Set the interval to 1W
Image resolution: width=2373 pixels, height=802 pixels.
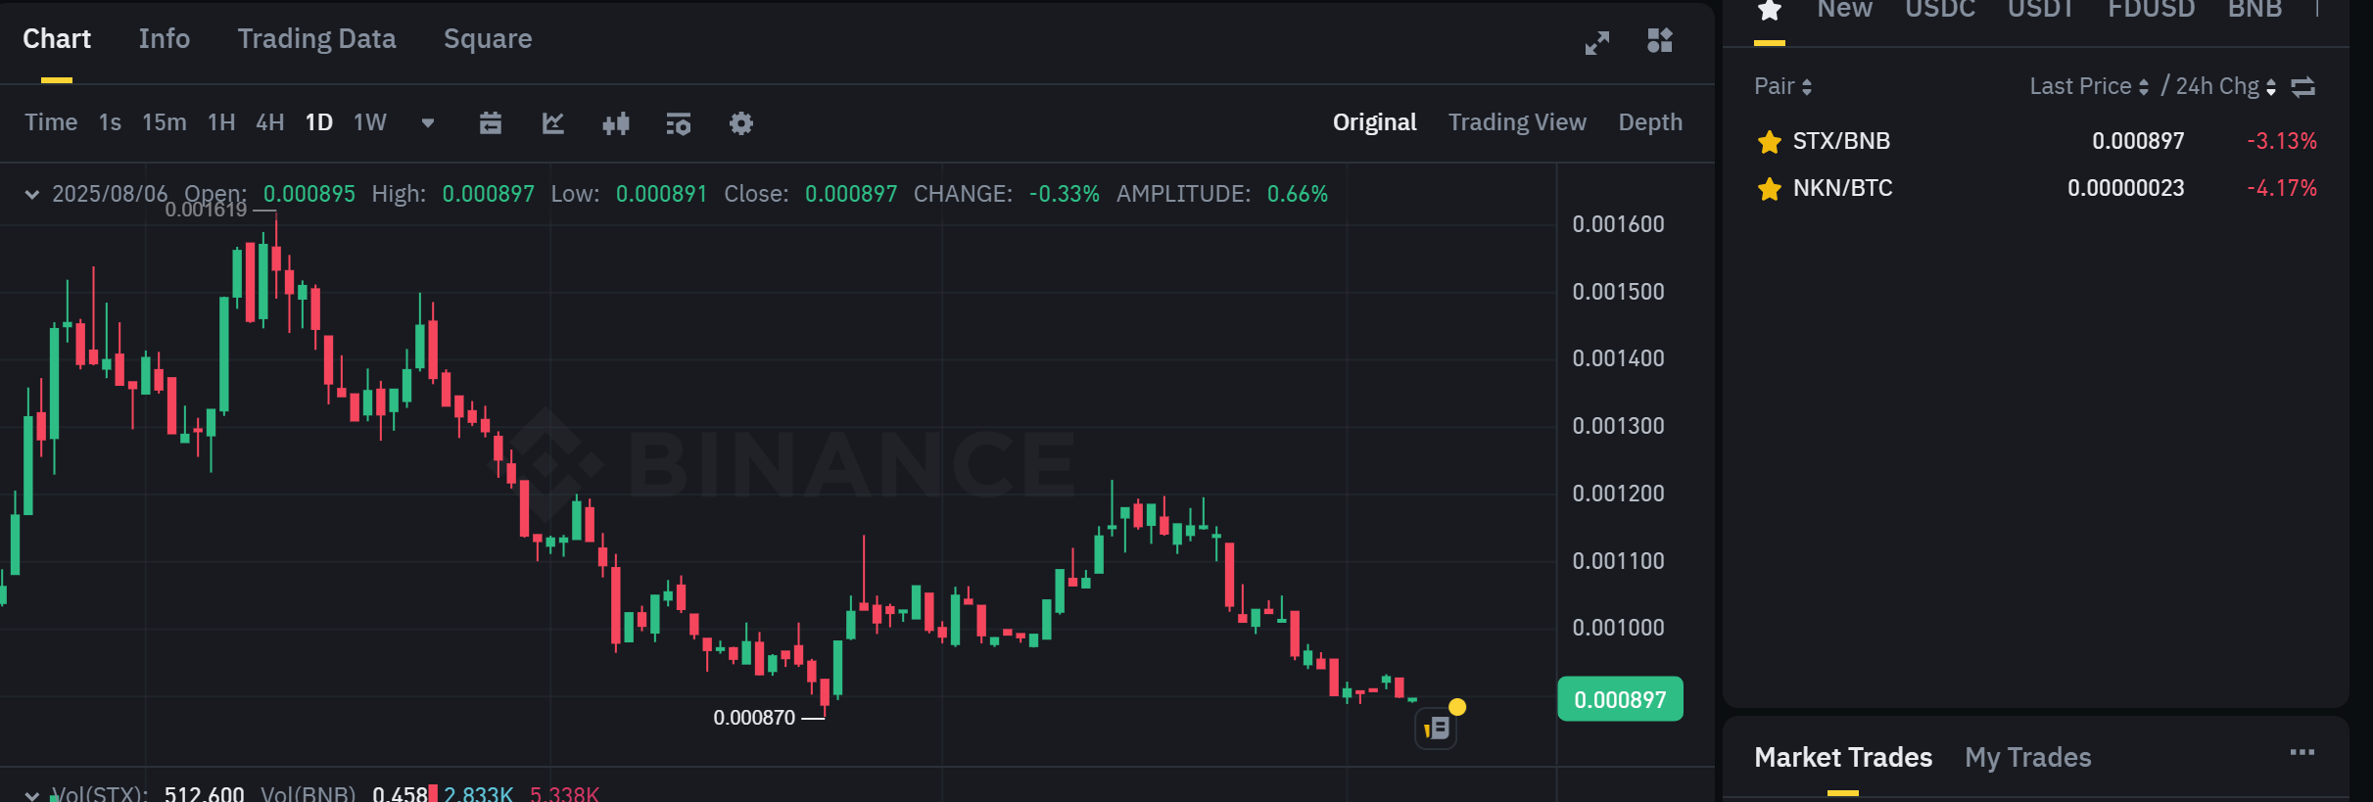[370, 122]
